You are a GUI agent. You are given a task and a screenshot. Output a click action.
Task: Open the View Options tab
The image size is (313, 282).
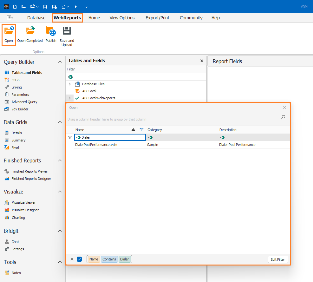pos(122,18)
